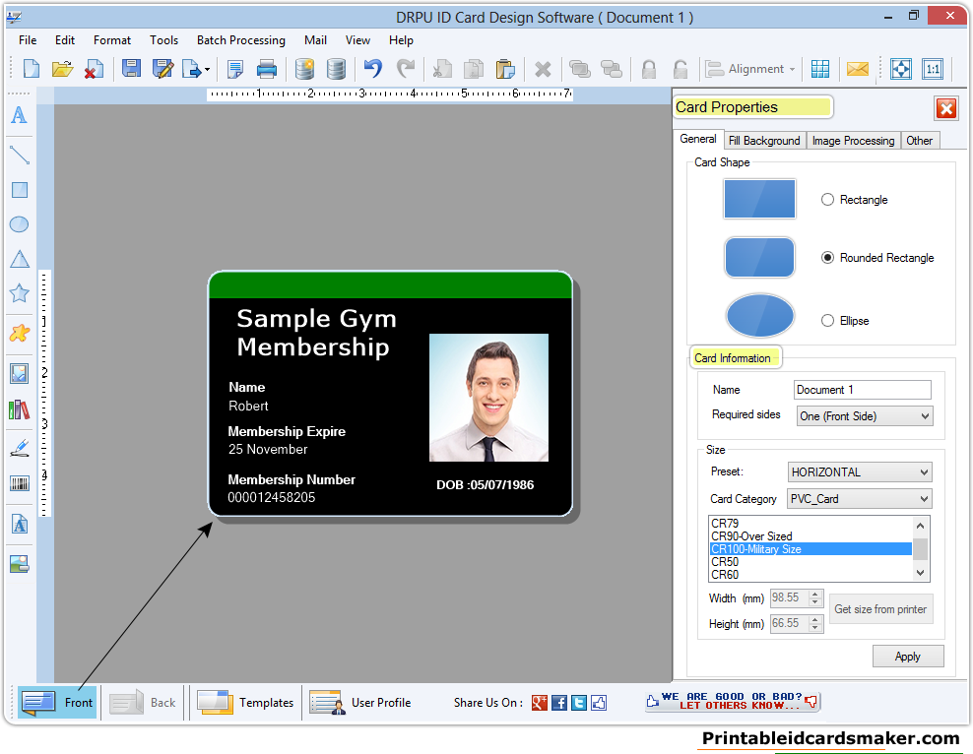Open the Format menu
Image resolution: width=973 pixels, height=754 pixels.
[x=112, y=40]
